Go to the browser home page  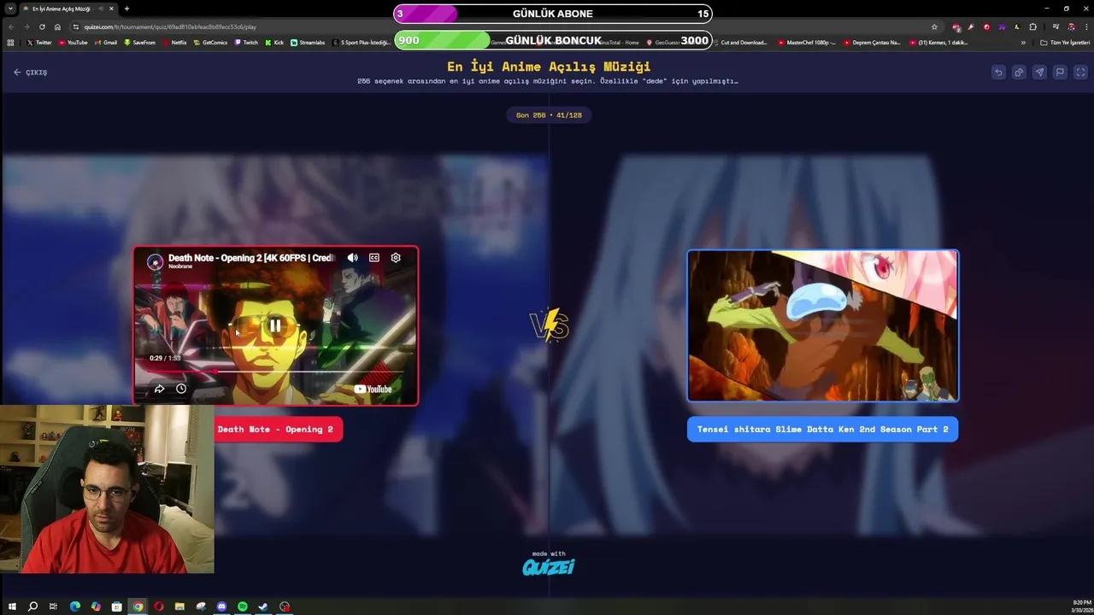tap(57, 26)
